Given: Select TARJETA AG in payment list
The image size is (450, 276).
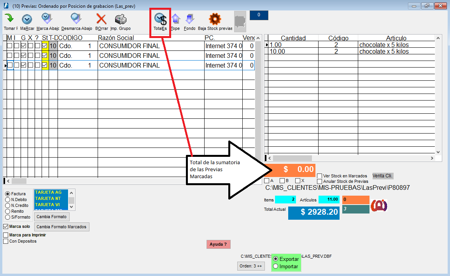Looking at the screenshot, I should click(x=51, y=193).
